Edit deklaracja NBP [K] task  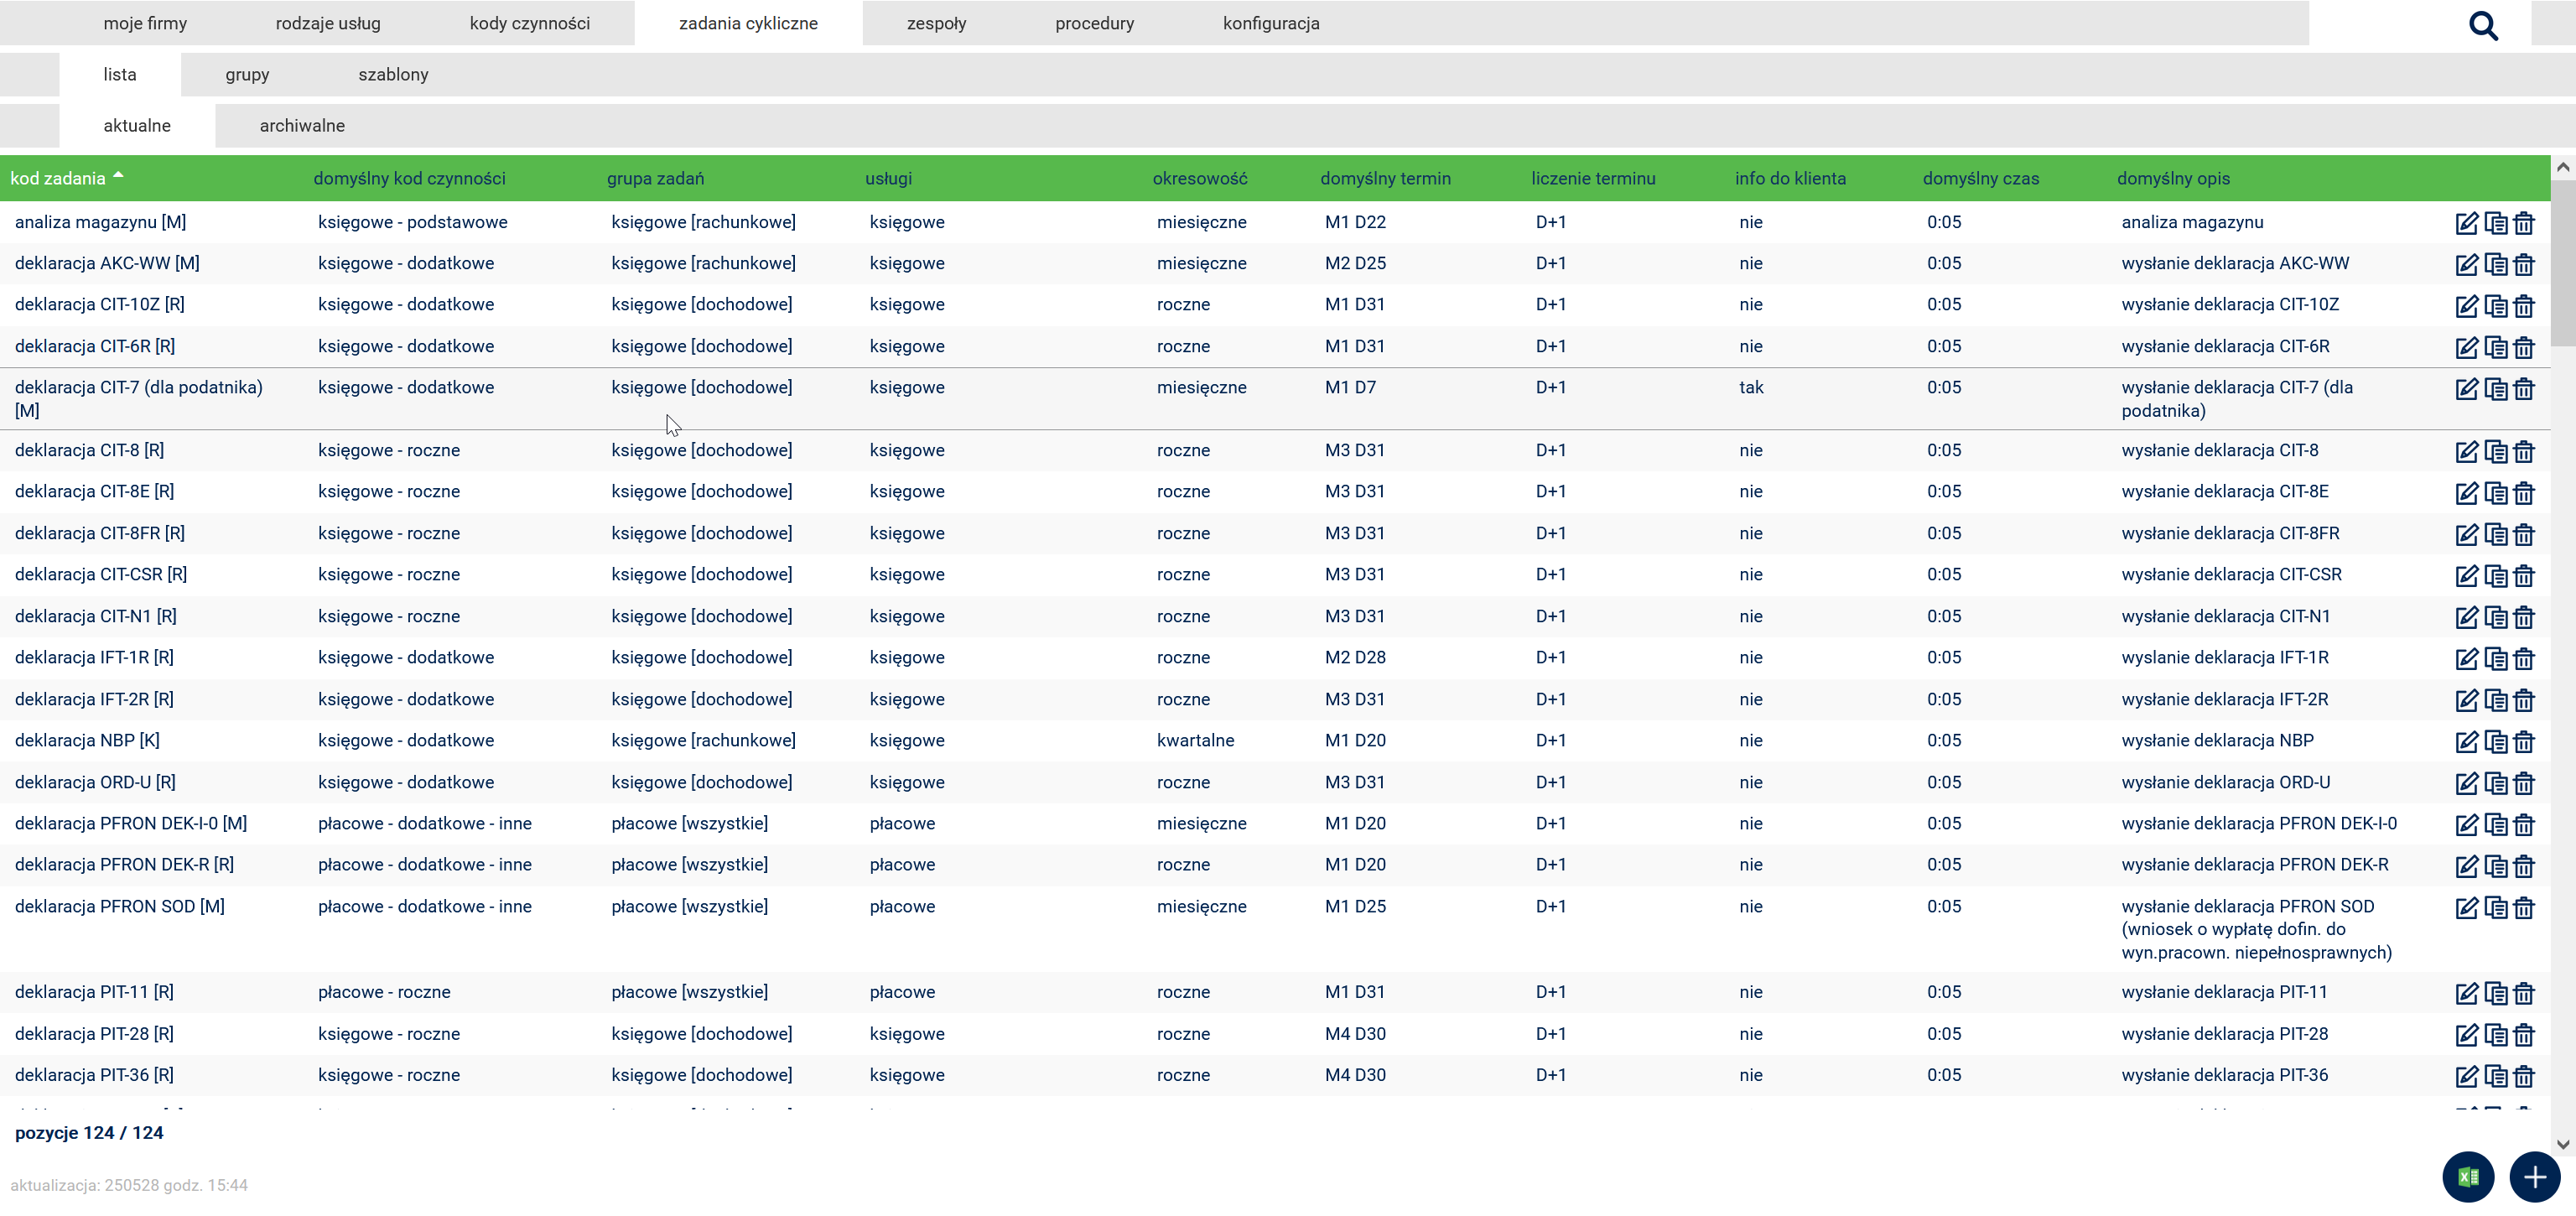(x=2466, y=741)
